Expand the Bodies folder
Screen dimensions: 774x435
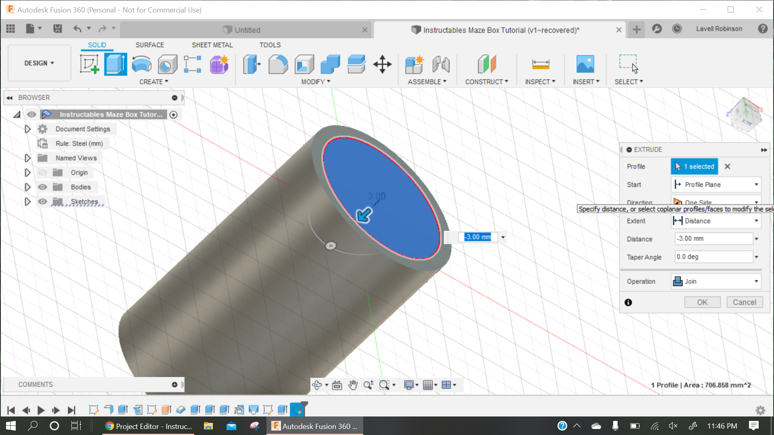tap(27, 187)
